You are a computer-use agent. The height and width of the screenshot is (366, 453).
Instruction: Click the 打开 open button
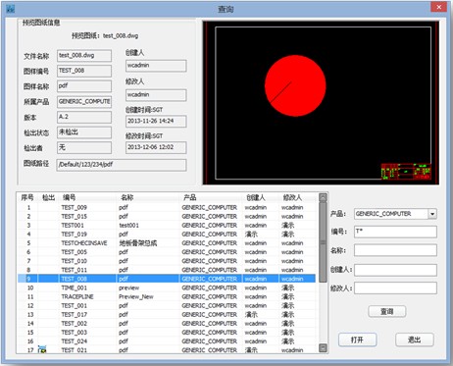point(357,340)
